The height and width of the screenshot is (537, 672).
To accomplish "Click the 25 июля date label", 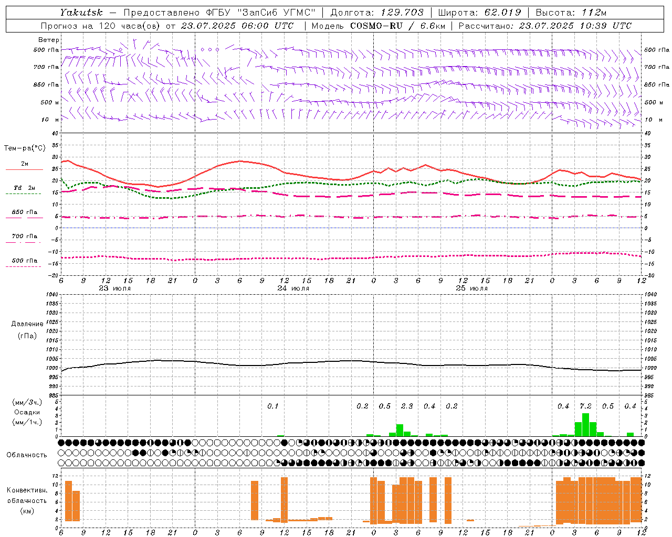I will (x=472, y=288).
